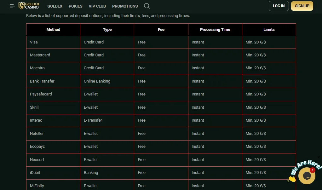
Task: Click E-wallet type in Skrill row
Action: click(x=107, y=107)
